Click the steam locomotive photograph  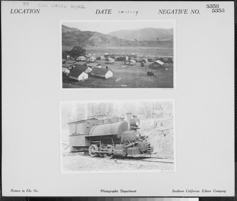(x=117, y=136)
